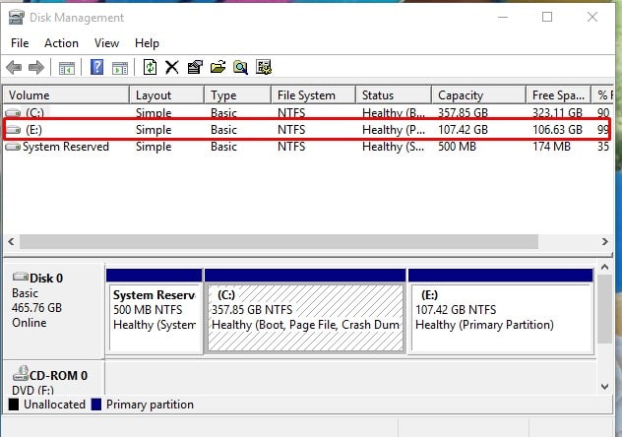Click the magnifying glass Explore icon
This screenshot has height=437, width=622.
click(240, 67)
